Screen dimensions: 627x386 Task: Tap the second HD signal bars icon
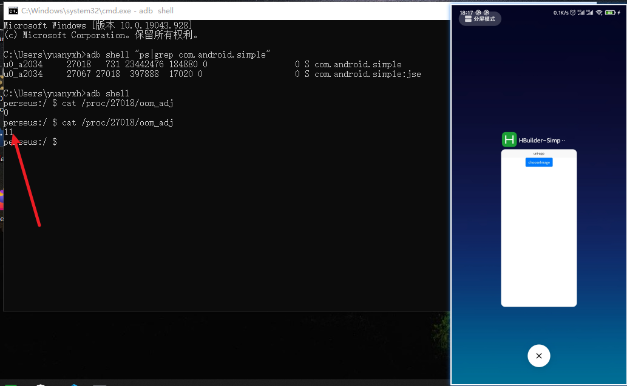click(x=590, y=13)
